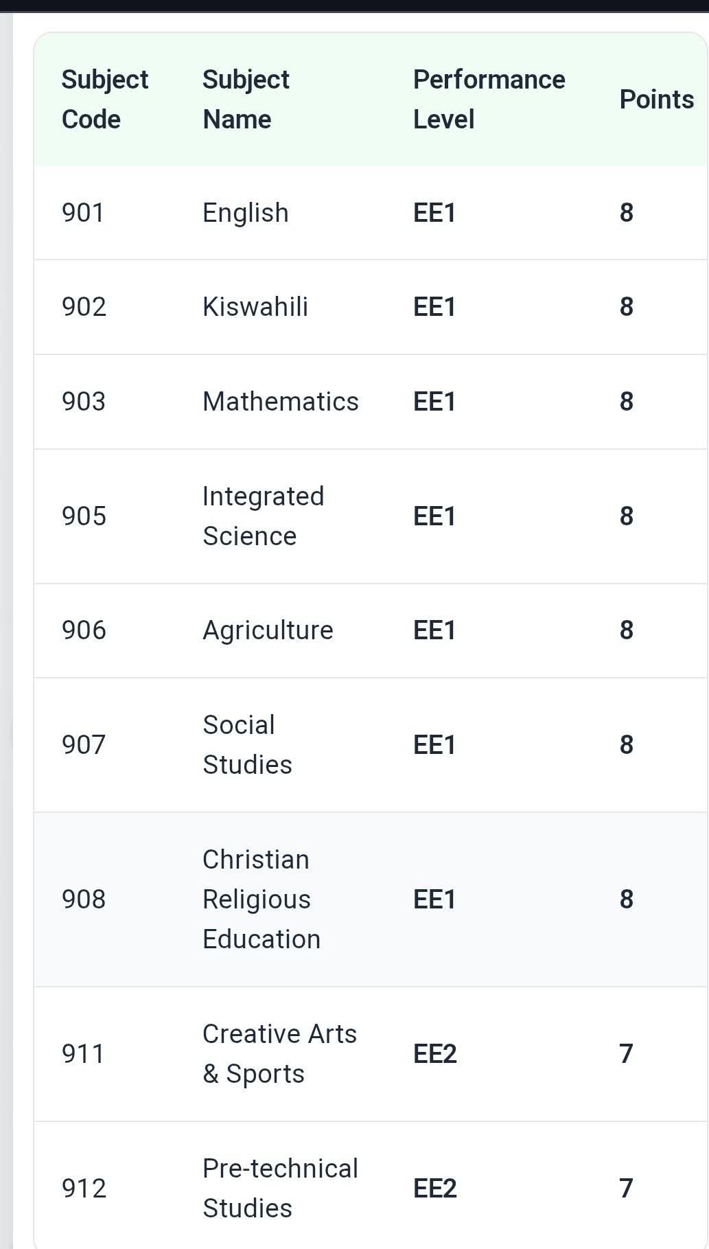Select the Christian Religious Education subject
The image size is (709, 1249).
pyautogui.click(x=261, y=899)
